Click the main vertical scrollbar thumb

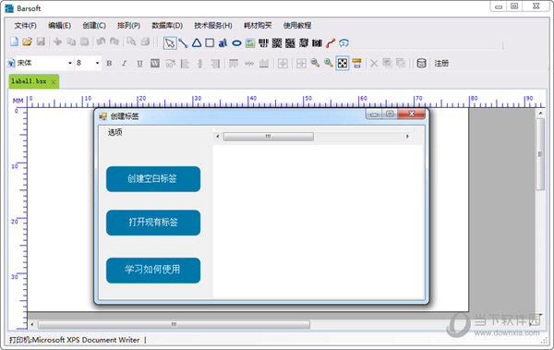[540, 154]
